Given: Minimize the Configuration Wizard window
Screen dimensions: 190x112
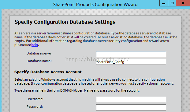Looking at the screenshot, I should click(164, 3).
